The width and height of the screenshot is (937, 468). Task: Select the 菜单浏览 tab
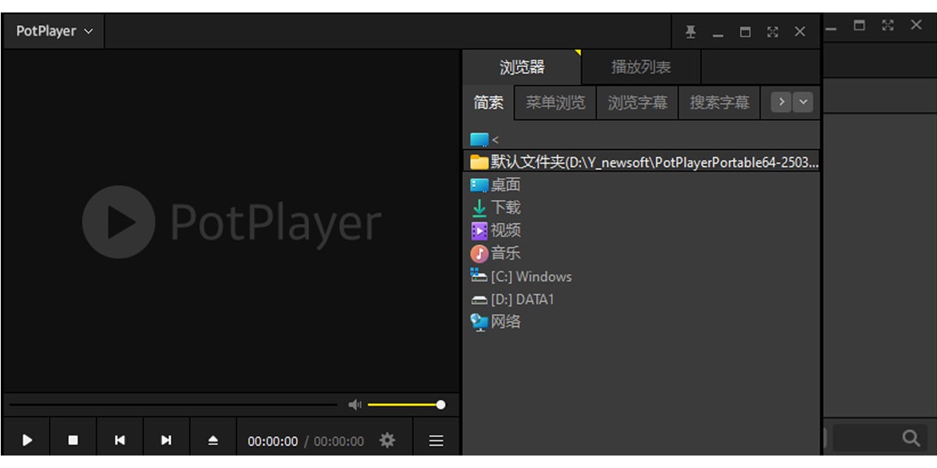554,102
